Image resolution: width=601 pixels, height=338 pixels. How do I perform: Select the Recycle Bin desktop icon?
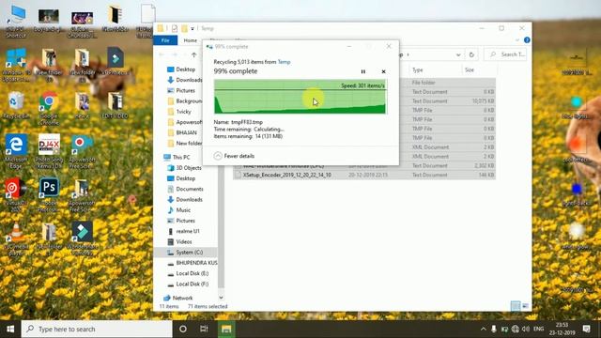tap(16, 105)
